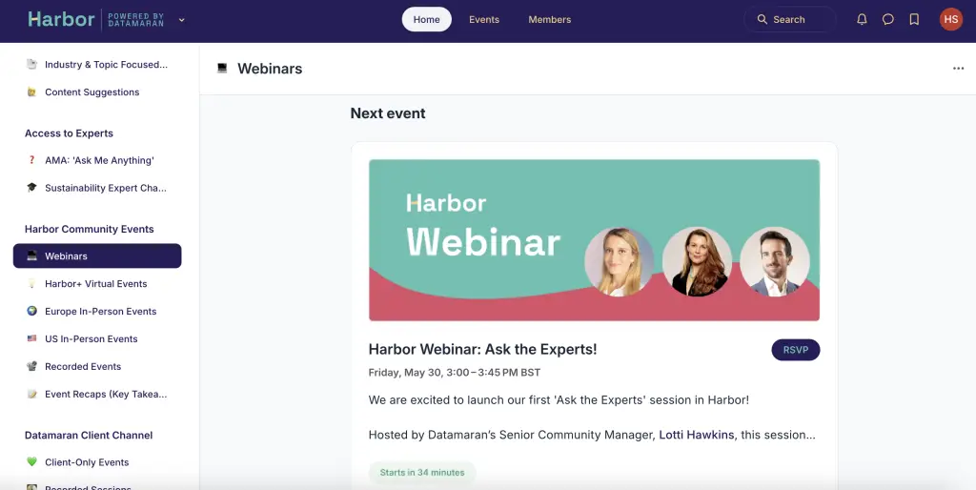The width and height of the screenshot is (976, 490).
Task: Open the notifications bell
Action: (862, 19)
